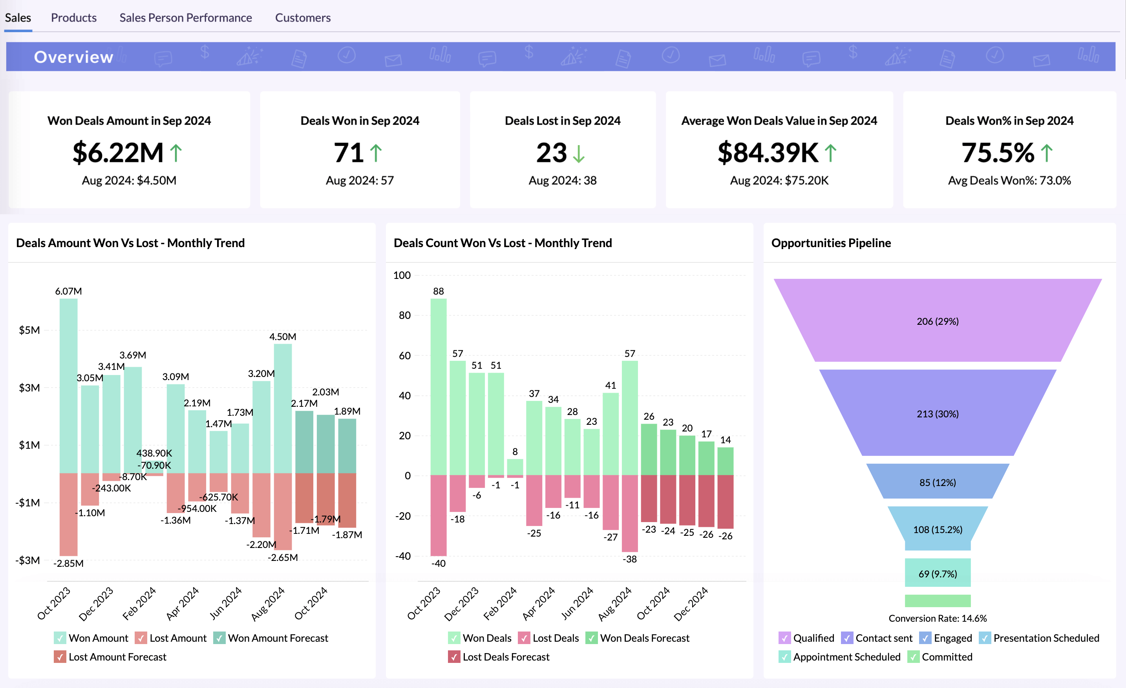This screenshot has height=688, width=1126.
Task: Toggle Appointment Scheduled legend checkbox
Action: click(x=784, y=657)
